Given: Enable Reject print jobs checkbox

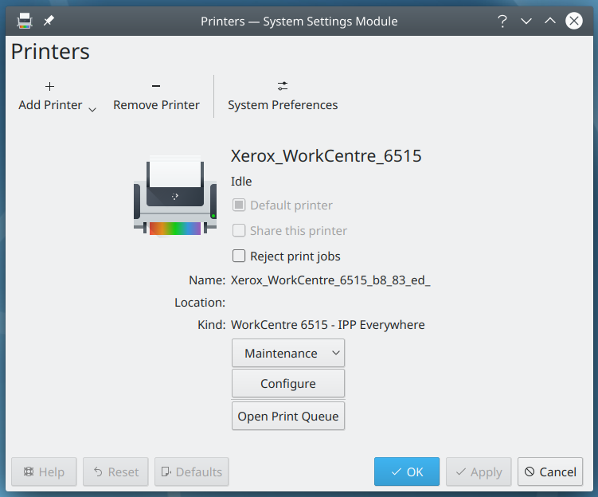Looking at the screenshot, I should [239, 256].
